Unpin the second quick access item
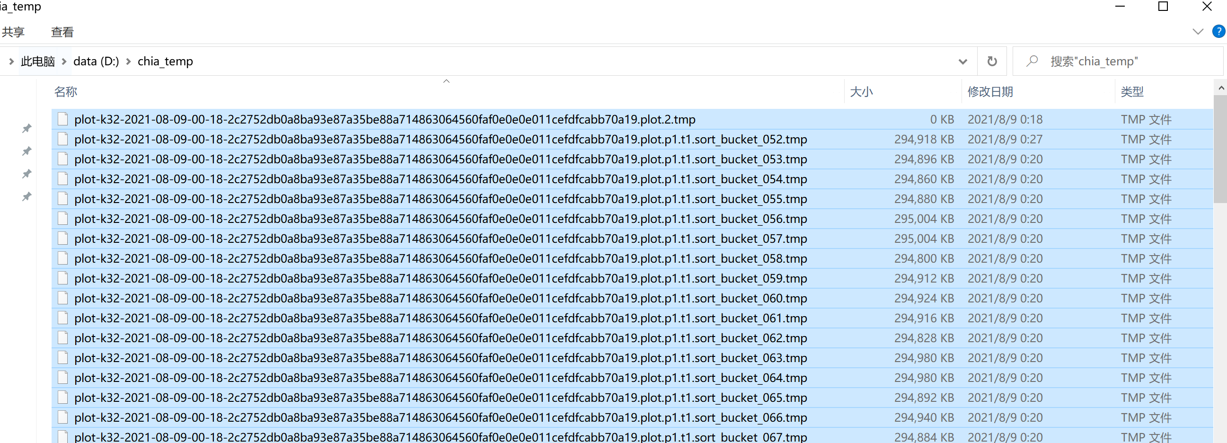Screen dimensions: 1227x443 tap(26, 151)
